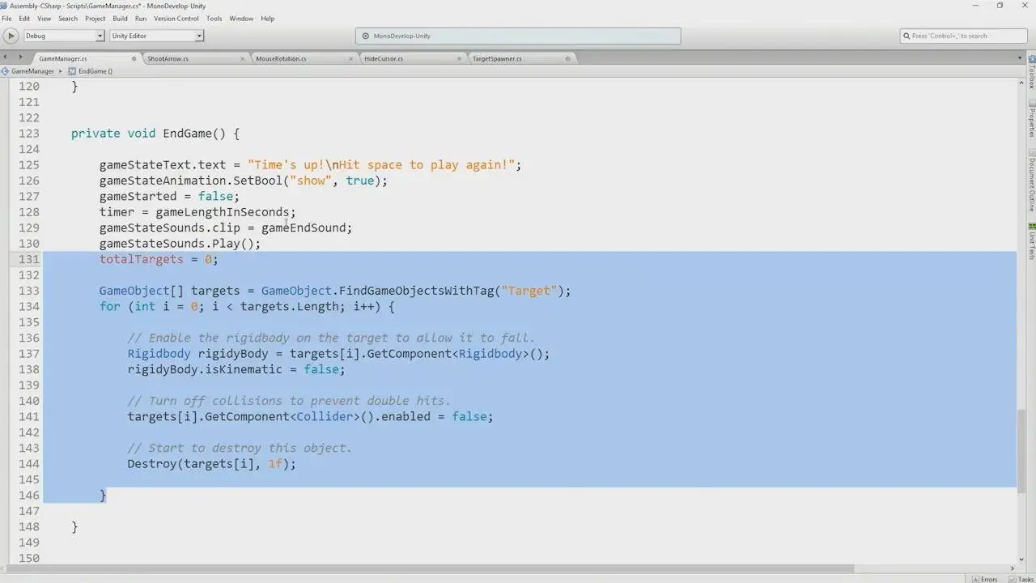1036x583 pixels.
Task: Click line number 123 in gutter
Action: pos(29,134)
